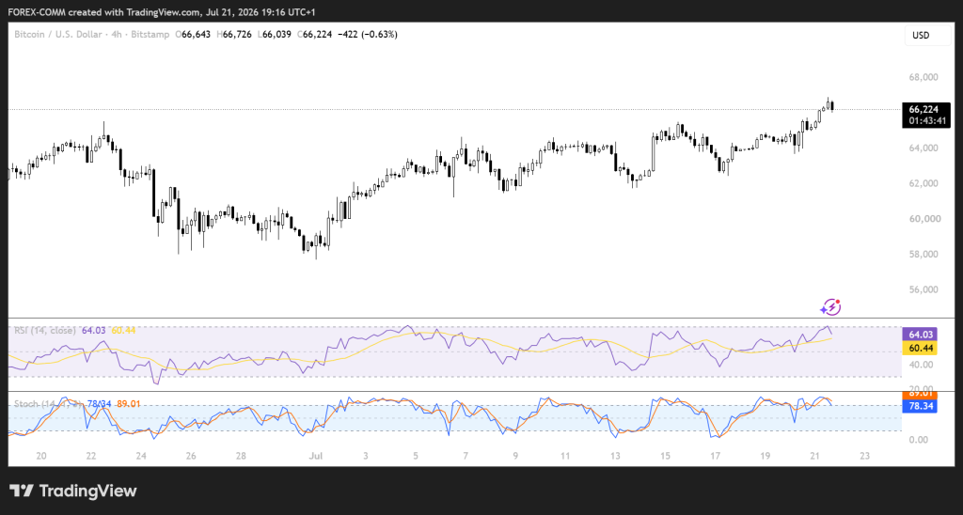Click the 89.01 stochastic orange tag
Viewport: 963px width, 515px height.
(x=920, y=394)
